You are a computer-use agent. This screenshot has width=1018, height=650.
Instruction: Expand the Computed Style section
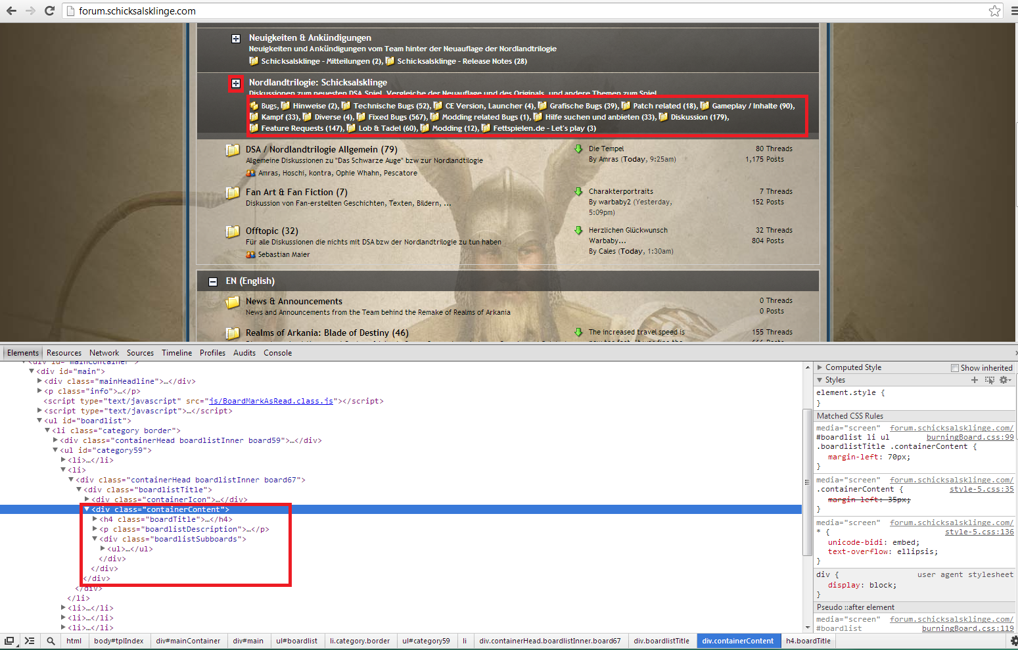tap(820, 367)
